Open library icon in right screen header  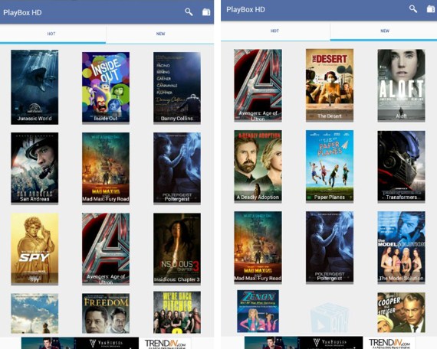tap(431, 9)
